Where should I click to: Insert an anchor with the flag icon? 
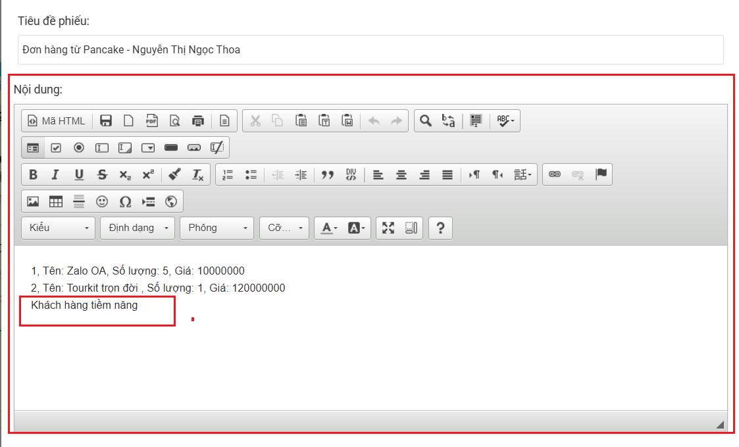click(601, 174)
